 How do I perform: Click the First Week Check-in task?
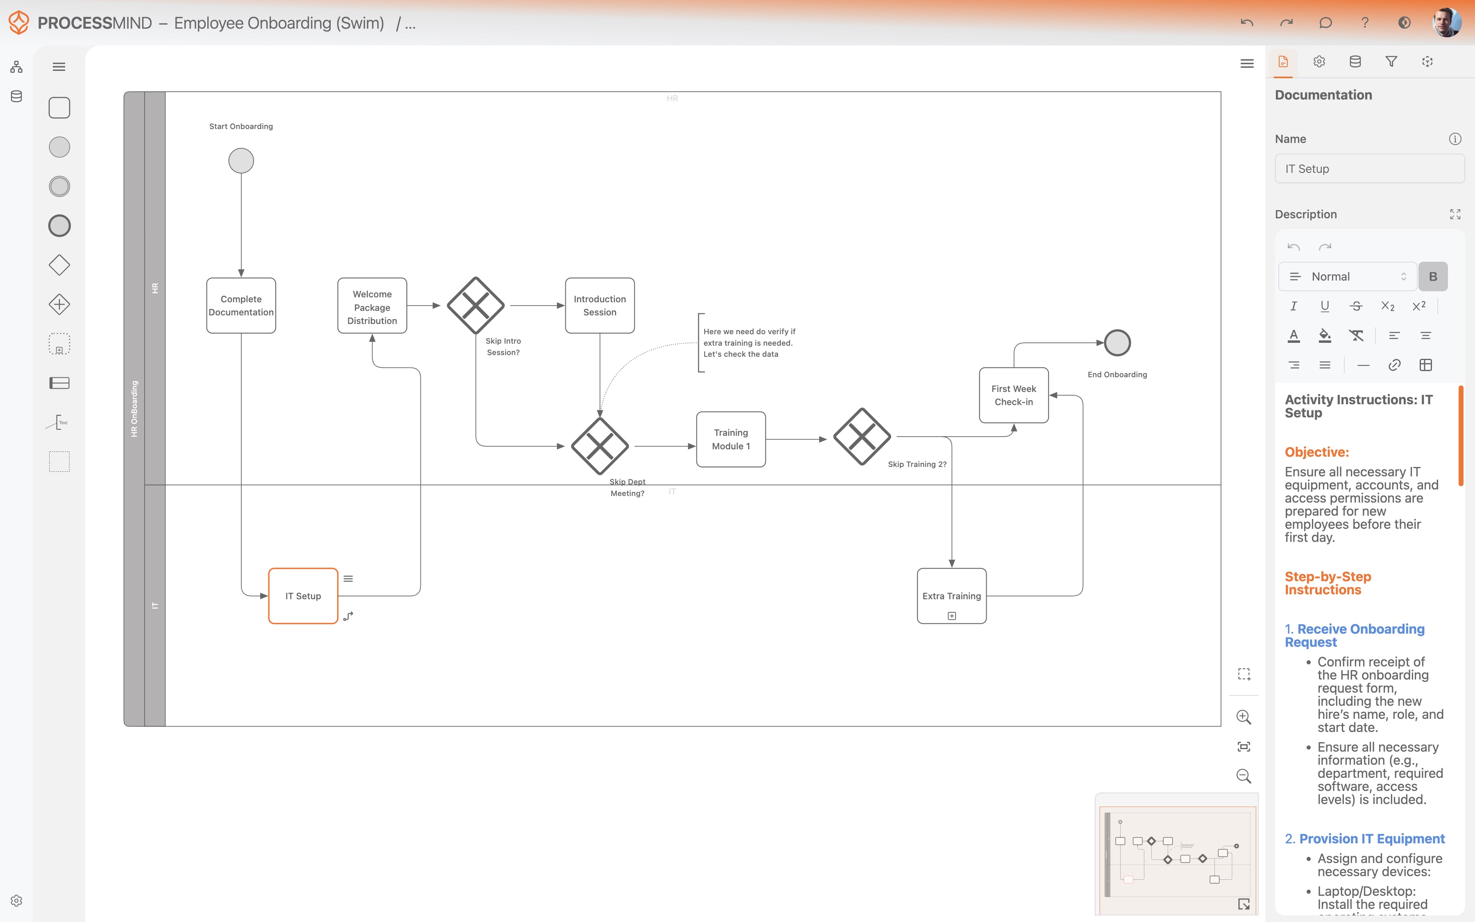point(1013,395)
